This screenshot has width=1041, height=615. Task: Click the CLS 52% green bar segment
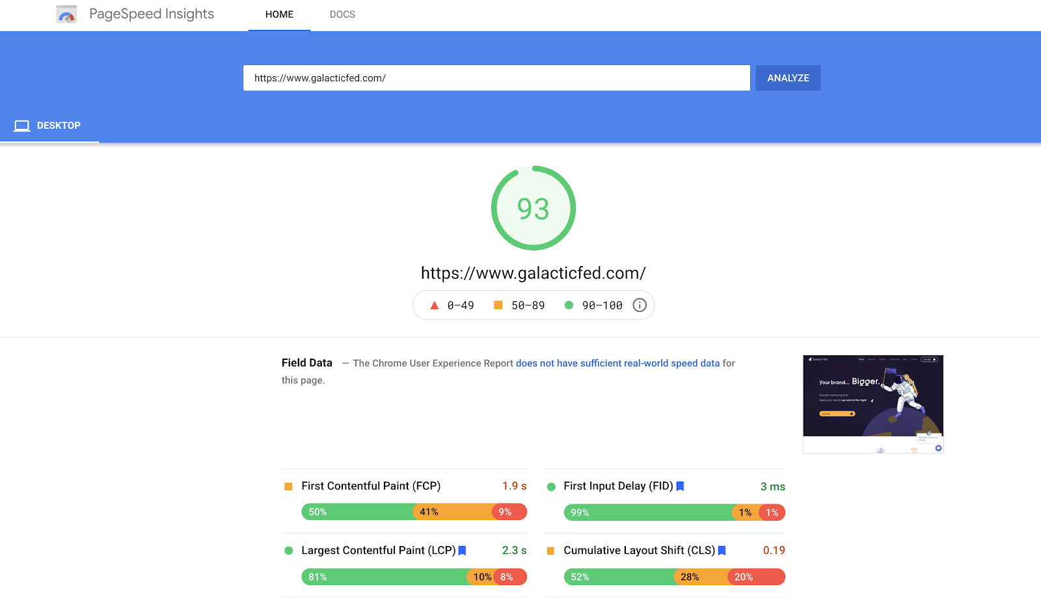(x=619, y=577)
